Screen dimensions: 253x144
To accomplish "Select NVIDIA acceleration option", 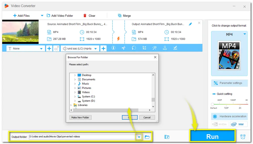I will (220, 124).
